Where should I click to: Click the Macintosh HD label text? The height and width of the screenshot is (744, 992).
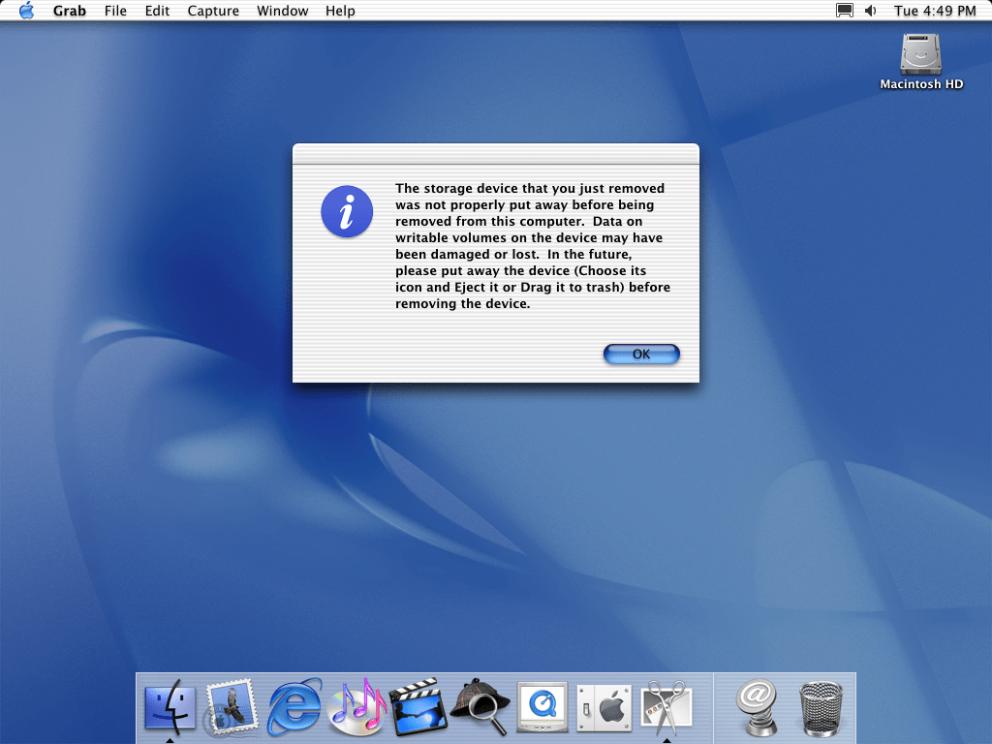pos(921,84)
